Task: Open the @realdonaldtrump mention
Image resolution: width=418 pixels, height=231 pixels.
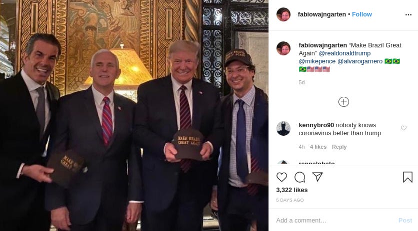Action: tap(344, 53)
